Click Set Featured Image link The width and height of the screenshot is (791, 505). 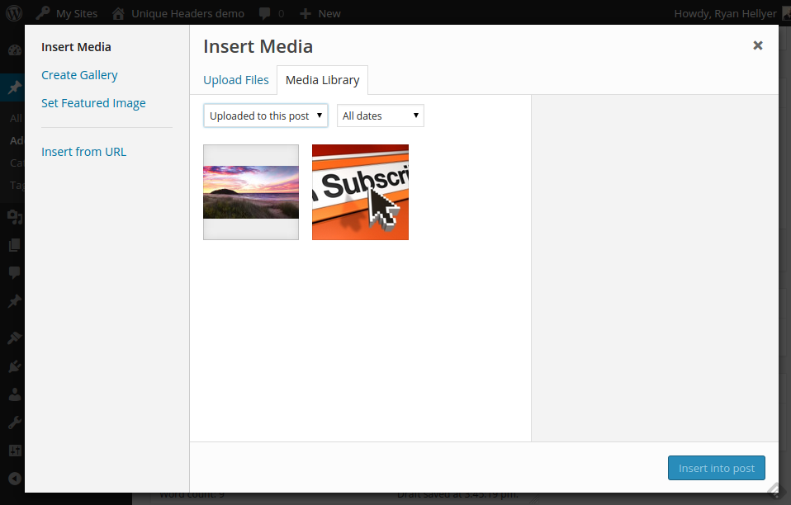coord(93,103)
